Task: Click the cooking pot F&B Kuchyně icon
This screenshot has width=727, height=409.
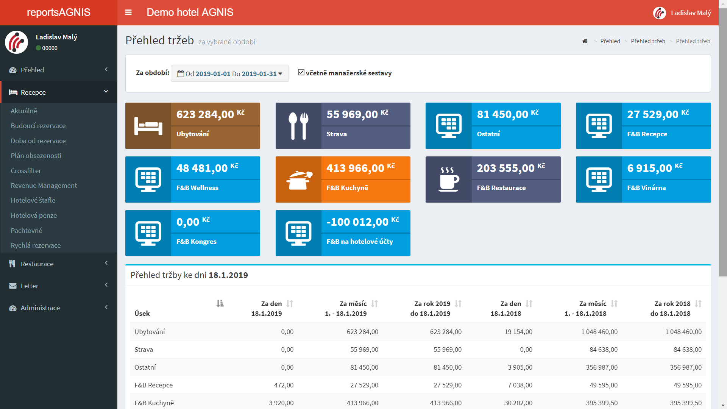Action: (x=298, y=180)
